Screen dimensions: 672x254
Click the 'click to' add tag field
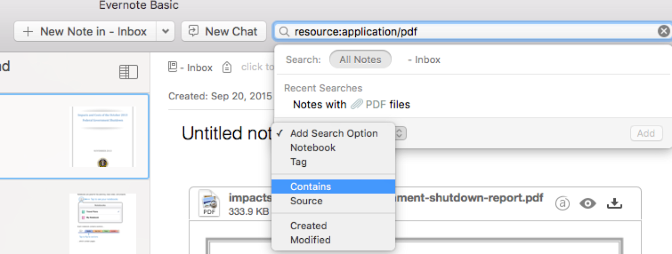click(257, 67)
